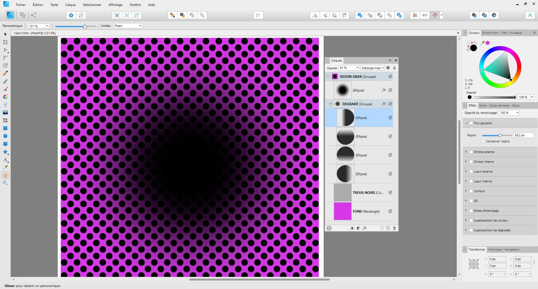
Task: Click the Superposition de couleur effect label
Action: click(x=491, y=220)
